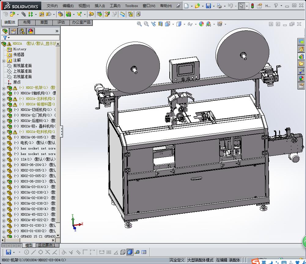Expand the HD02-机架<1> tree node
306x264 pixels.
[4, 88]
